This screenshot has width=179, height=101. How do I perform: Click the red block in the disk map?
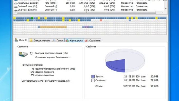pyautogui.click(x=101, y=20)
